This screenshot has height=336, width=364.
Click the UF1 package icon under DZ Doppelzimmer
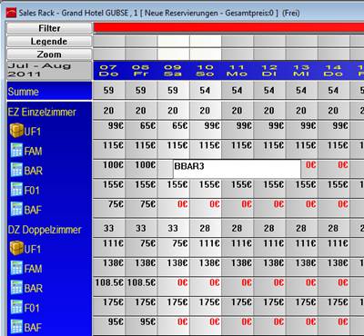[16, 248]
